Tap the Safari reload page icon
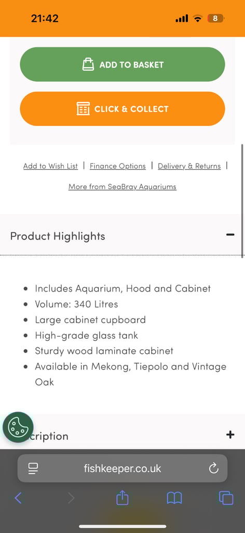 click(213, 469)
